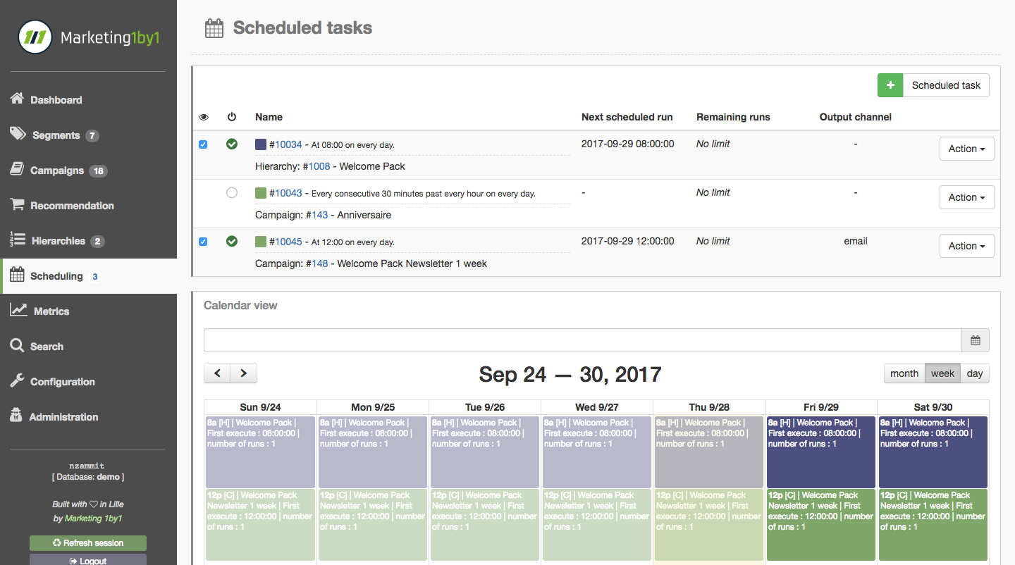Click the Recommendation shopping cart icon

18,205
